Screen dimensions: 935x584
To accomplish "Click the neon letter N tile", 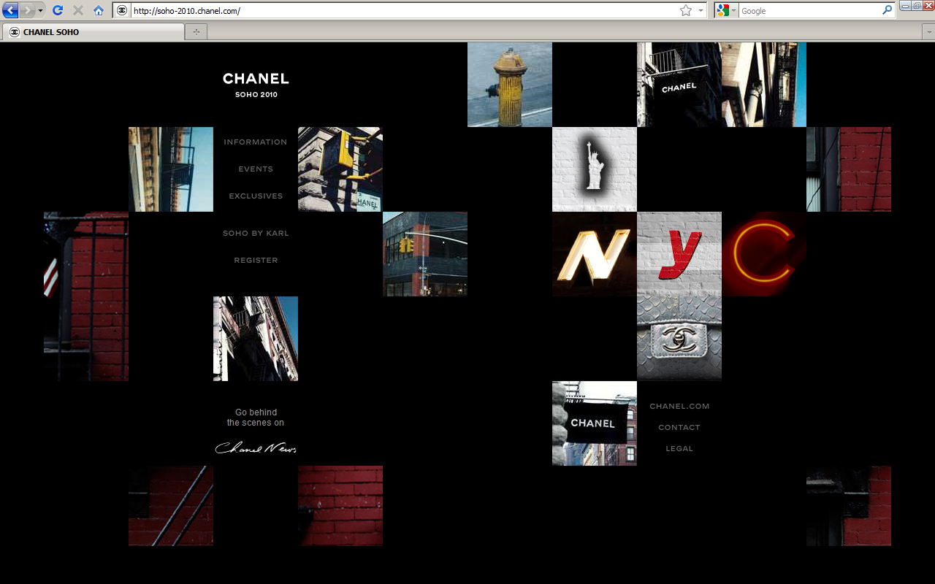I will click(595, 254).
